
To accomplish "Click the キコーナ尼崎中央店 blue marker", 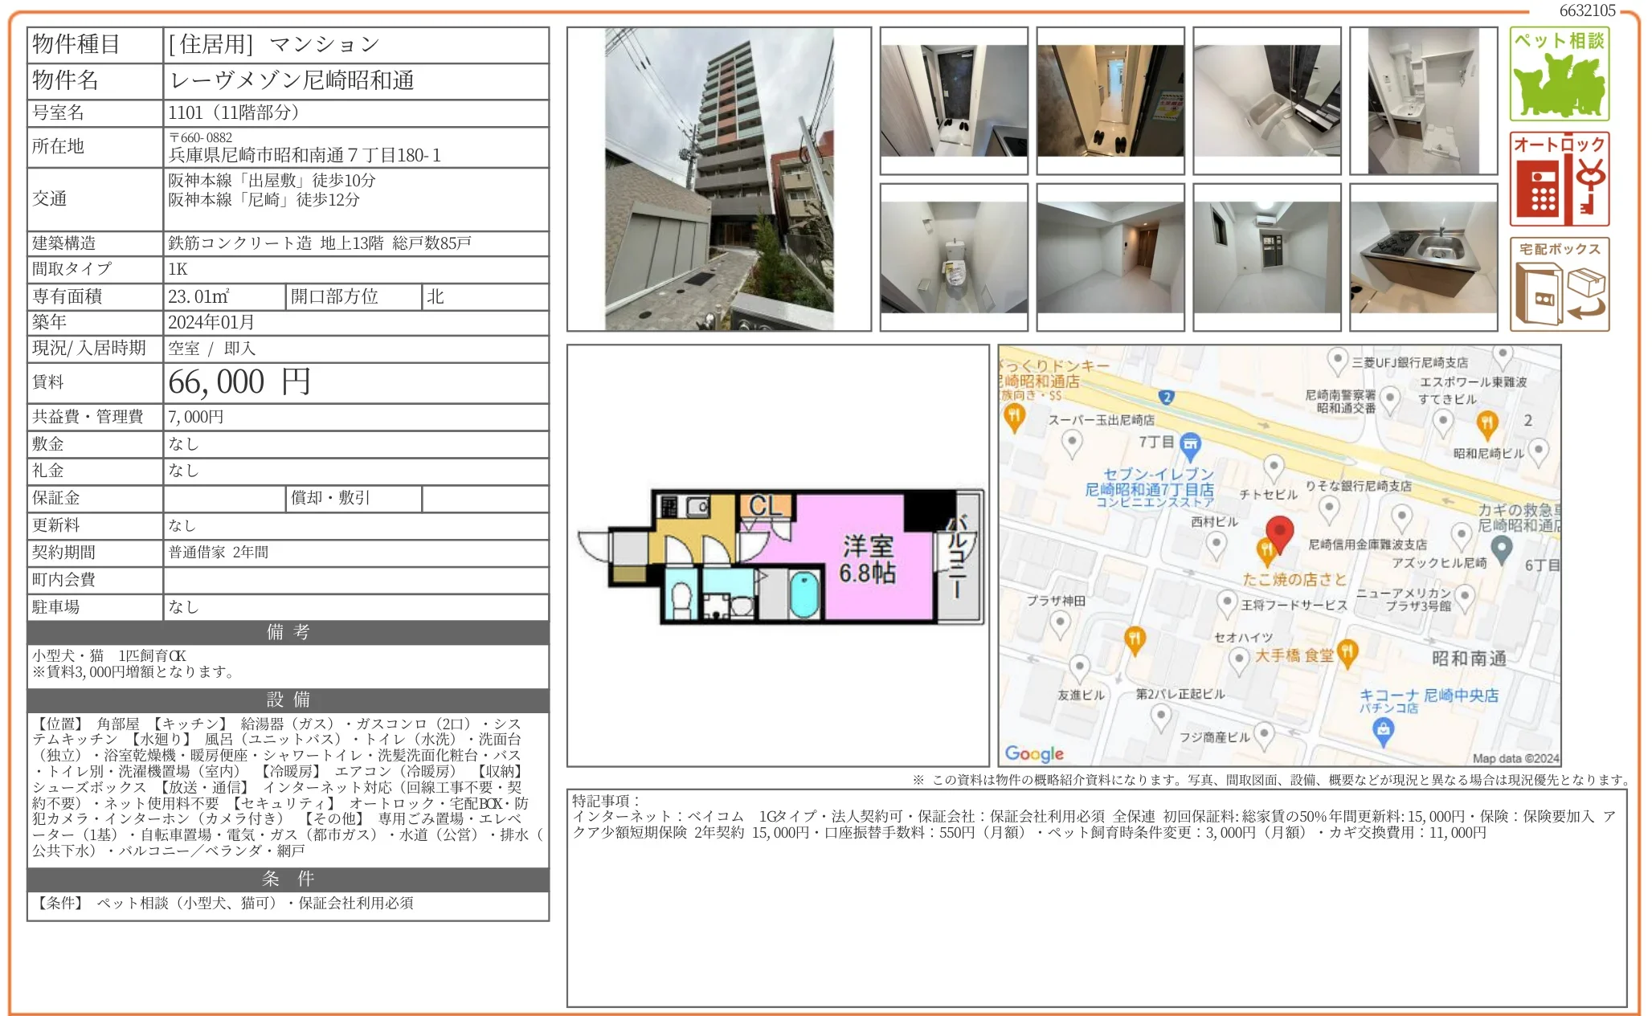I will pyautogui.click(x=1383, y=729).
